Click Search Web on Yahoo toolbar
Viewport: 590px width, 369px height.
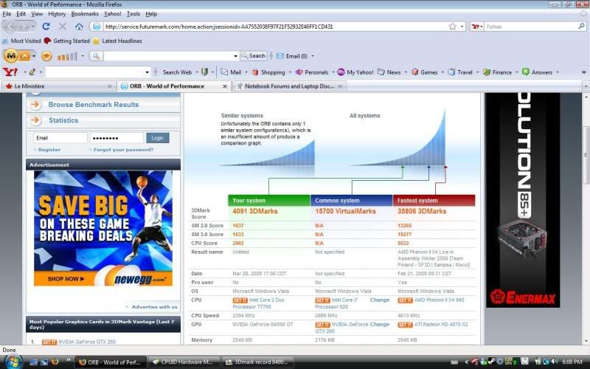[177, 72]
